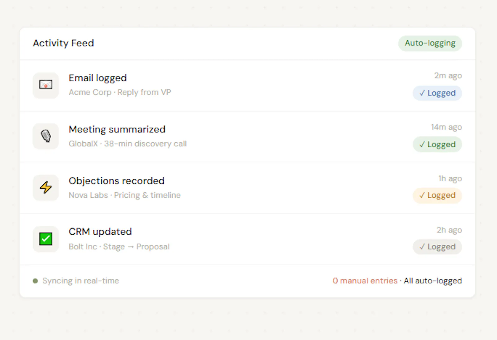Click the 0 manual entries link

365,281
